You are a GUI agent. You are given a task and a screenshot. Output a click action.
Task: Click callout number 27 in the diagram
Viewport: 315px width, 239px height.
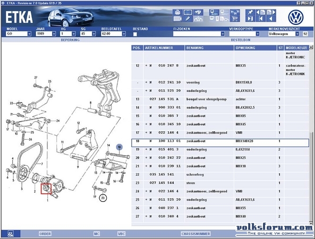click(x=36, y=78)
